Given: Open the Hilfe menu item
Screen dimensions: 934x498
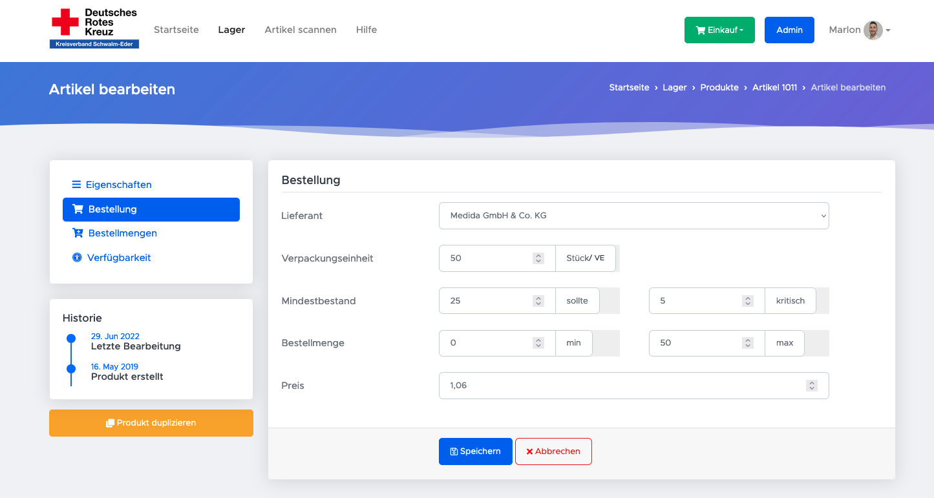Looking at the screenshot, I should [x=366, y=30].
